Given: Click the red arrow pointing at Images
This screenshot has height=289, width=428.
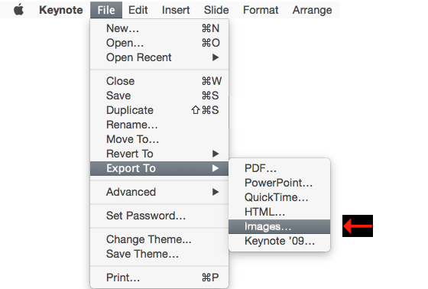Looking at the screenshot, I should 358,226.
